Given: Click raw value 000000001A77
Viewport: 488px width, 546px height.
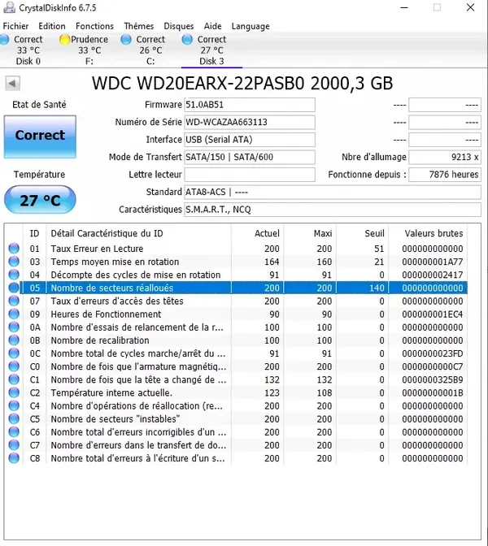Looking at the screenshot, I should (432, 262).
